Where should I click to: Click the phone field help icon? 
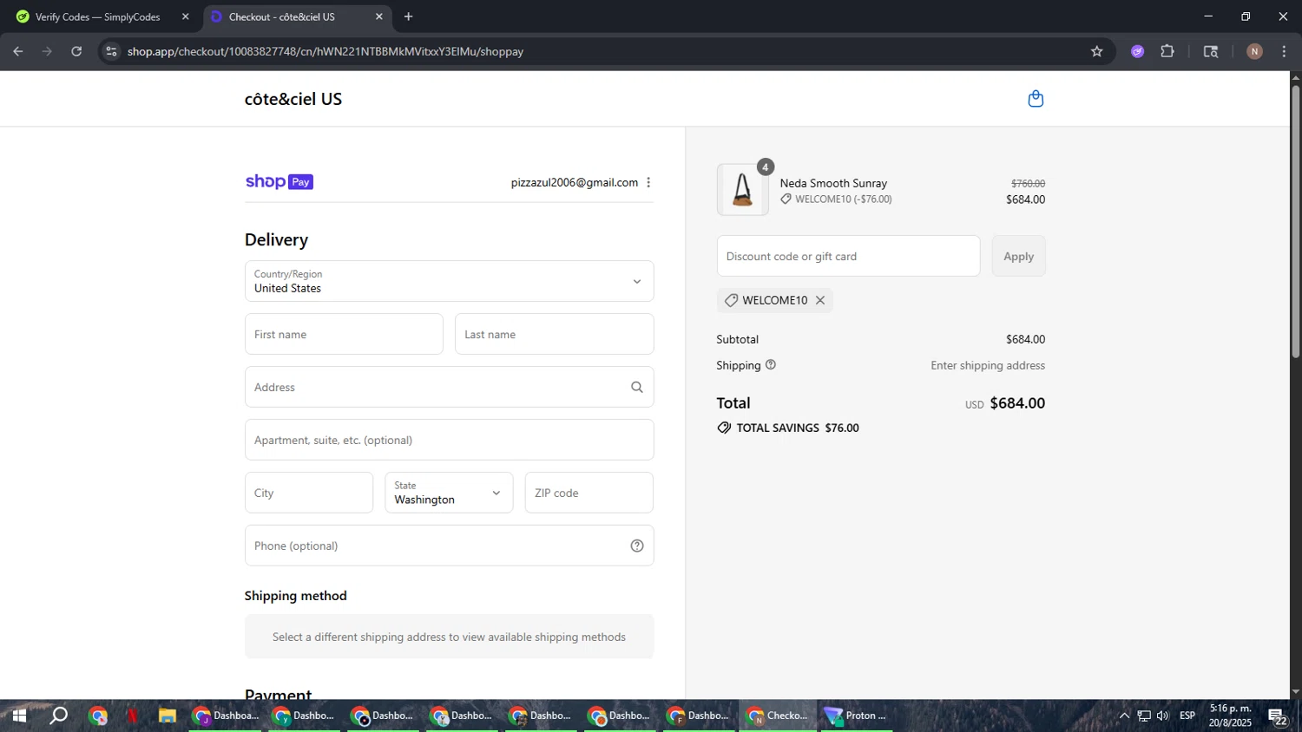pos(637,546)
